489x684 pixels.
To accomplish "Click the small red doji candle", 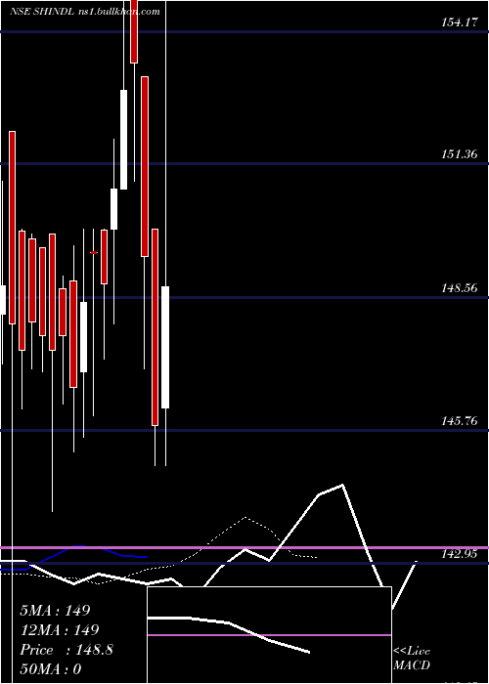I will click(94, 252).
